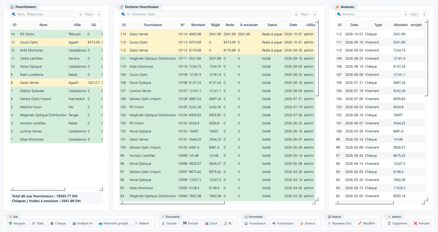Open the BL document button
The height and width of the screenshot is (232, 438).
(227, 223)
